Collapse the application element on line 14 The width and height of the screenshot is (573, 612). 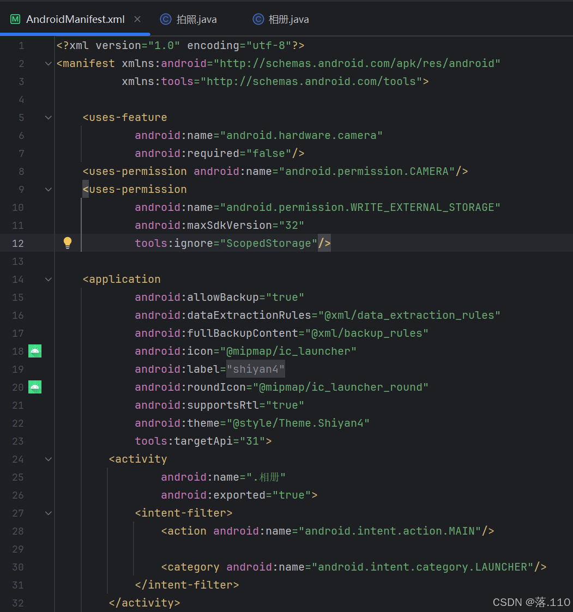point(48,279)
